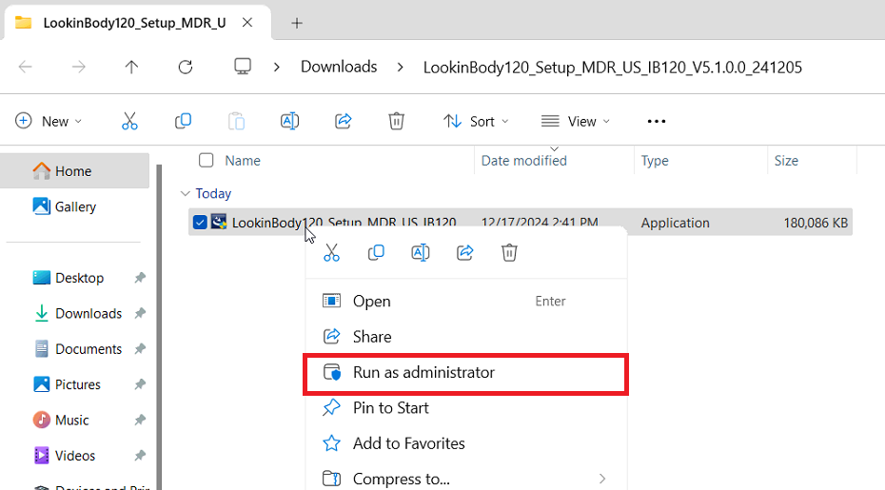The width and height of the screenshot is (885, 490).
Task: Open a new tab with plus button
Action: [x=297, y=23]
